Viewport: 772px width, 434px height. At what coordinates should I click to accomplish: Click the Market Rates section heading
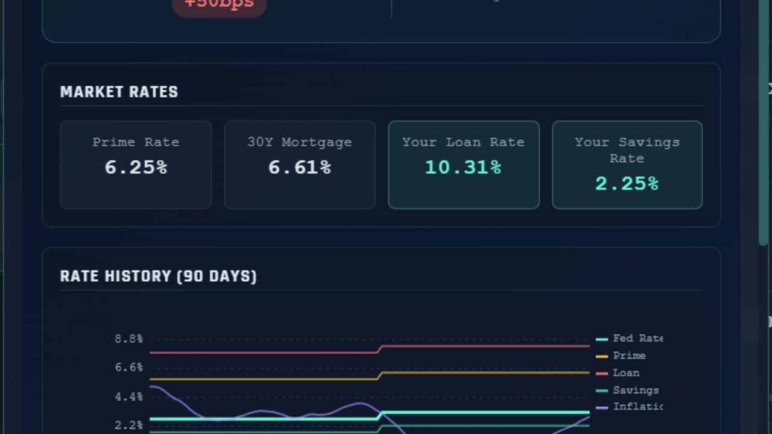pyautogui.click(x=119, y=92)
